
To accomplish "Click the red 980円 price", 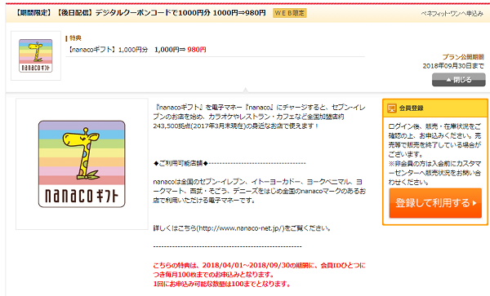I will (x=197, y=50).
